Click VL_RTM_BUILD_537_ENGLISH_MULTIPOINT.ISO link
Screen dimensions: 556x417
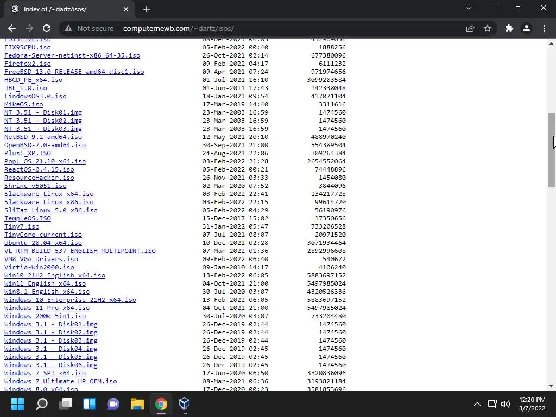pyautogui.click(x=80, y=251)
